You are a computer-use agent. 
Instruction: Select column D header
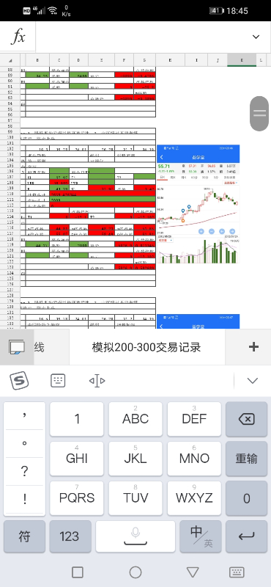(x=79, y=60)
